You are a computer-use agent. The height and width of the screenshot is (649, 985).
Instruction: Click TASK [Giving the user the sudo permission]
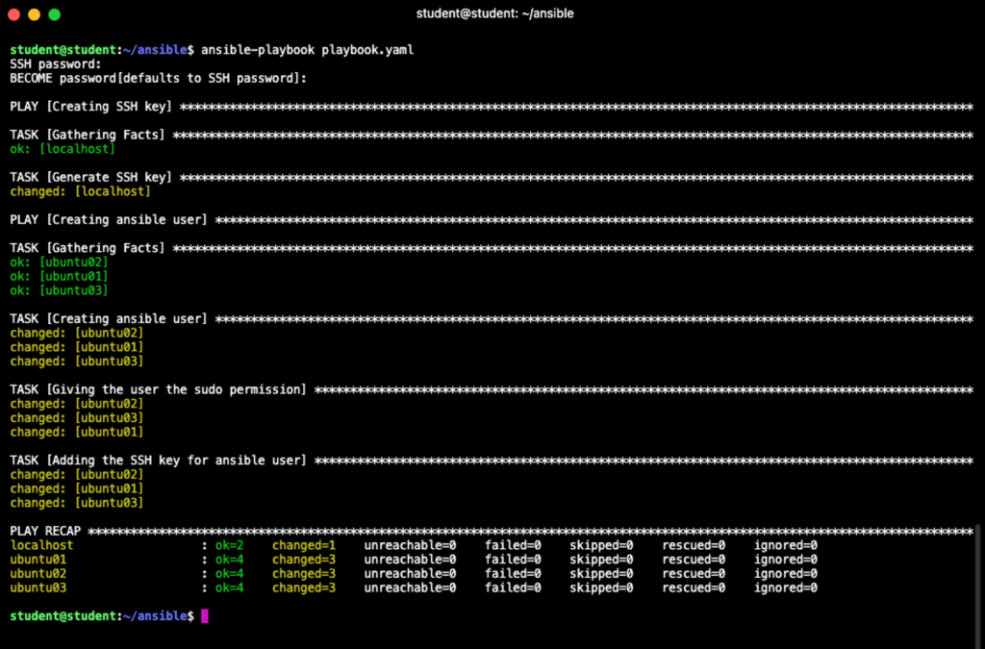tap(158, 389)
